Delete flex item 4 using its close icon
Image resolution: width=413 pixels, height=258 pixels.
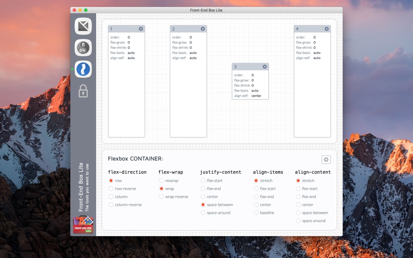pyautogui.click(x=326, y=29)
